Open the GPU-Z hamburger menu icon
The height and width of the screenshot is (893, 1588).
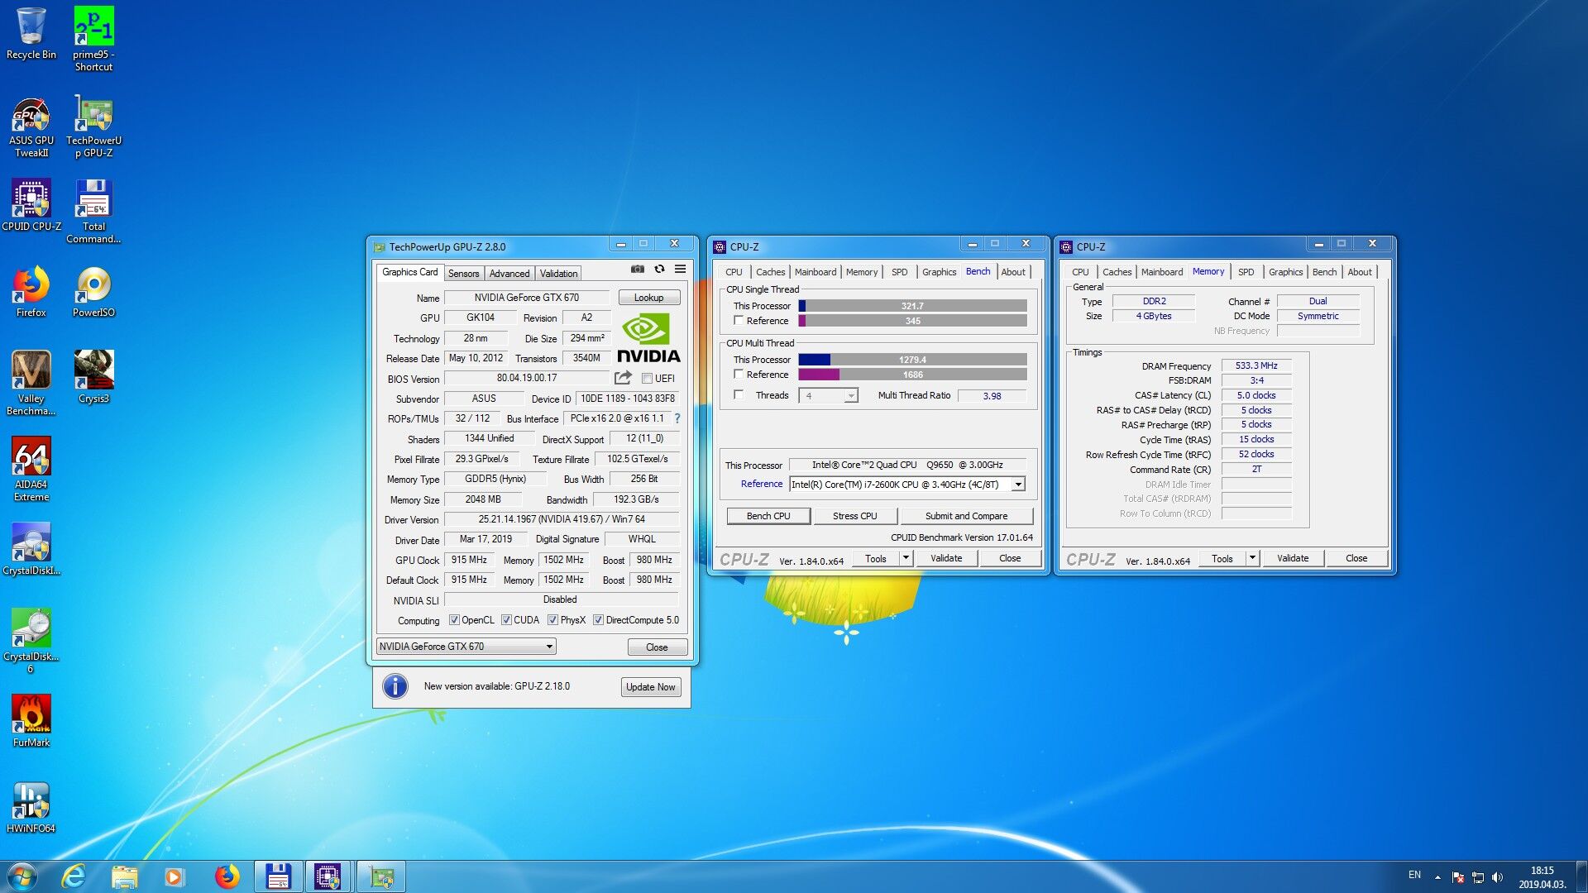pyautogui.click(x=680, y=270)
